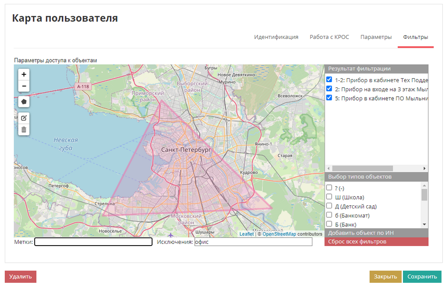Viewport: 448px width, 291px height.
Task: Open the Работа с КРОС tab
Action: pyautogui.click(x=329, y=37)
